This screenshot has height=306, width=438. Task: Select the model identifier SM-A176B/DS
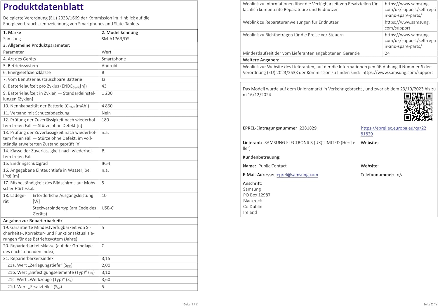point(115,39)
